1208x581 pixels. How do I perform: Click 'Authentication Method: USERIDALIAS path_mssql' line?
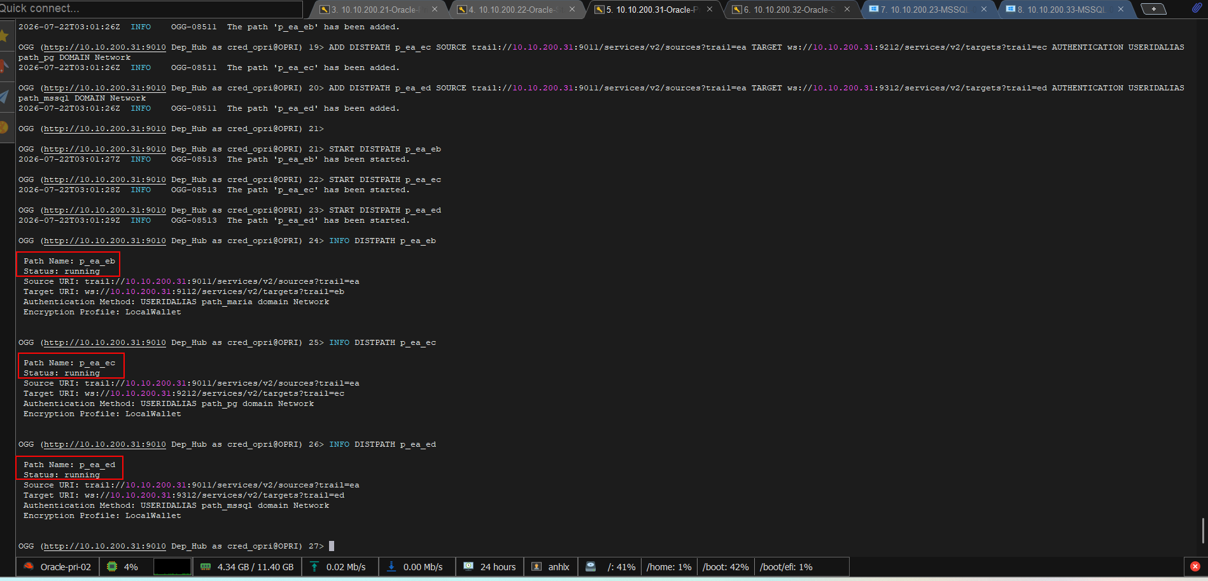pos(176,505)
